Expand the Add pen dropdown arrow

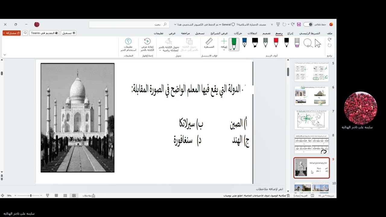click(224, 50)
